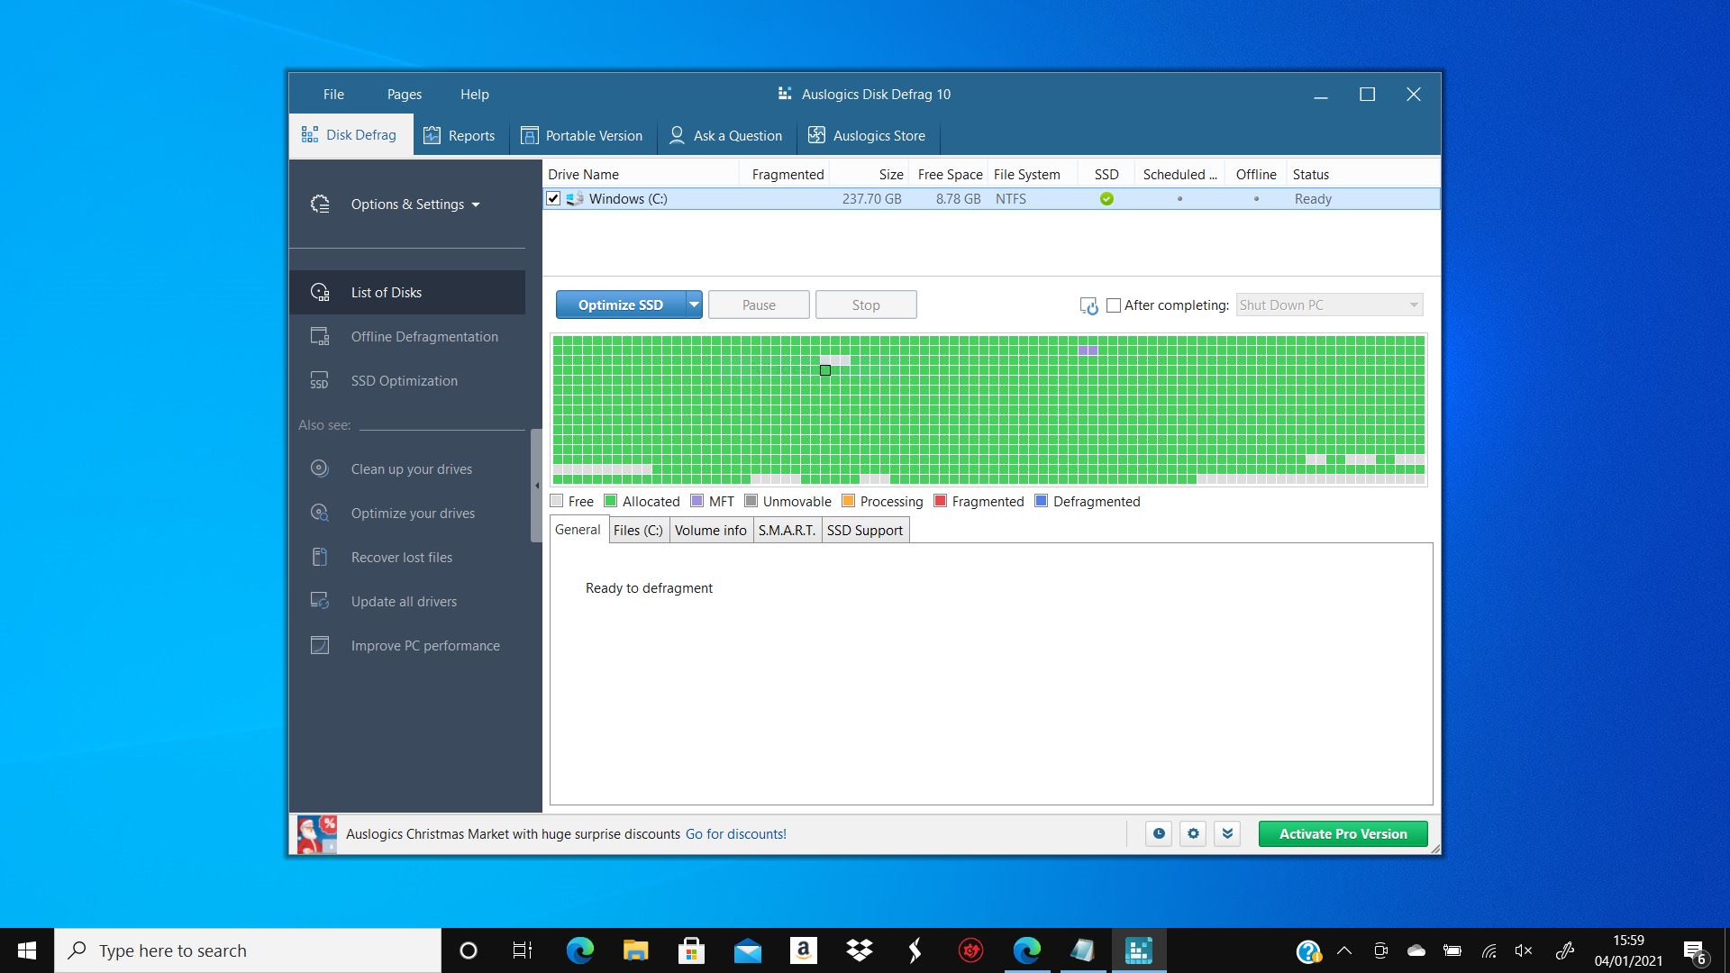This screenshot has height=973, width=1730.
Task: Expand Options & Settings menu
Action: tap(414, 205)
